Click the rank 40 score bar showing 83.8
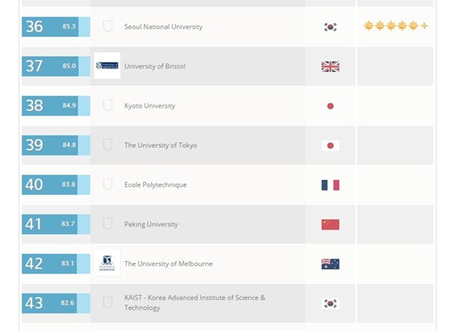451x331 pixels. coord(56,185)
